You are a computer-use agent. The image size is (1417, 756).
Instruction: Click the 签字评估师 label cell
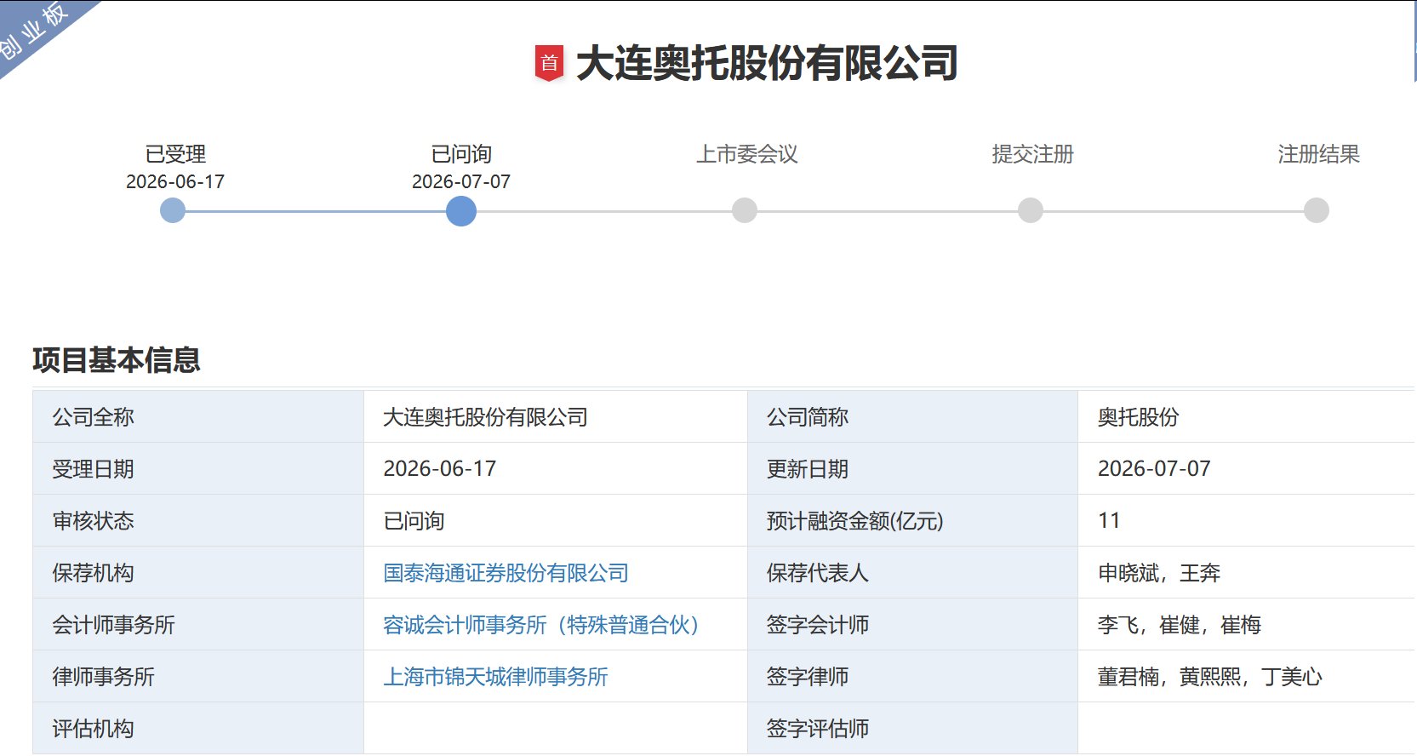pos(912,729)
